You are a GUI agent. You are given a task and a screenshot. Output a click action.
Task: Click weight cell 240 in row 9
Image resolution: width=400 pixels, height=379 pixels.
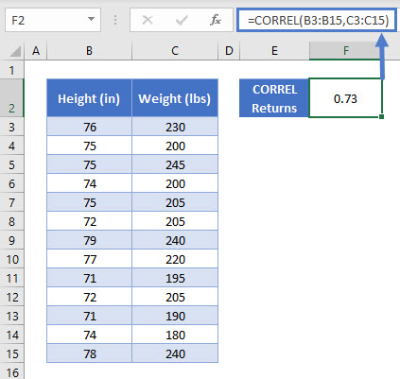point(175,240)
